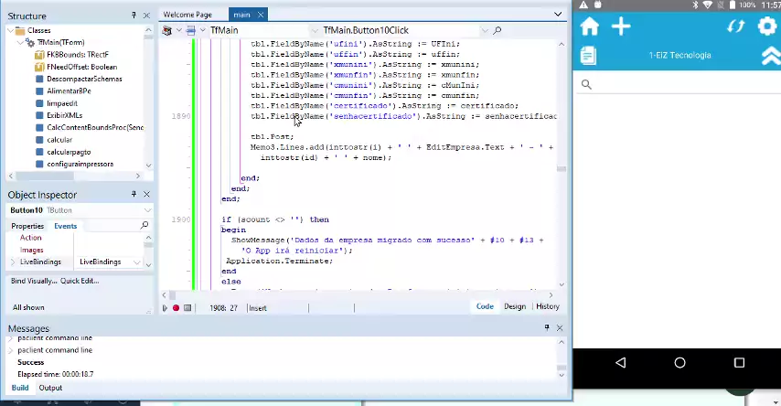Tap the sync refresh arrows icon
This screenshot has height=406, width=781.
pyautogui.click(x=735, y=27)
